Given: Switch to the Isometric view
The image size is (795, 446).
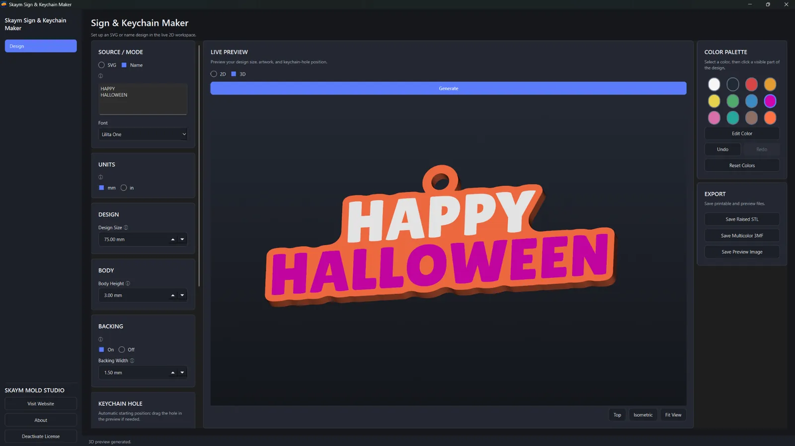Looking at the screenshot, I should pos(643,415).
